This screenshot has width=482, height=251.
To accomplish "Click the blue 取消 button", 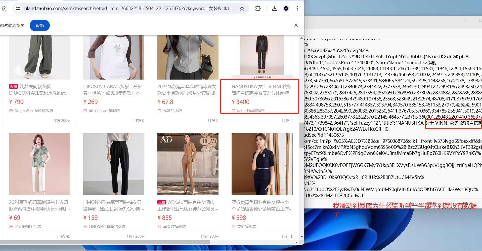I will pos(40,25).
